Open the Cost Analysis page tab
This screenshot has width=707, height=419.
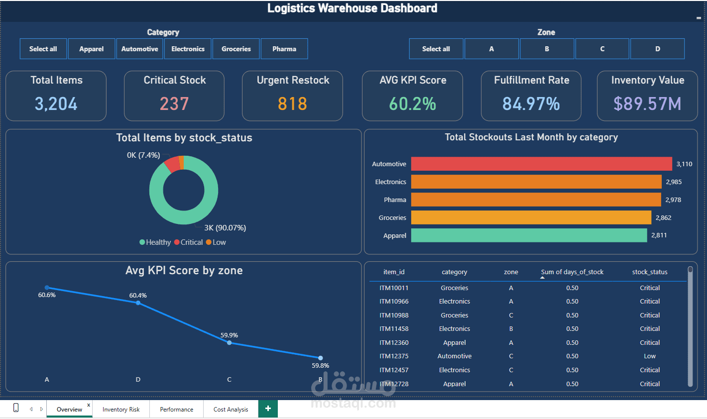click(230, 409)
